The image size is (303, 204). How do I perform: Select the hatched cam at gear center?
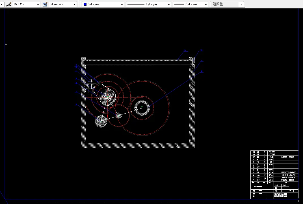pyautogui.click(x=107, y=97)
